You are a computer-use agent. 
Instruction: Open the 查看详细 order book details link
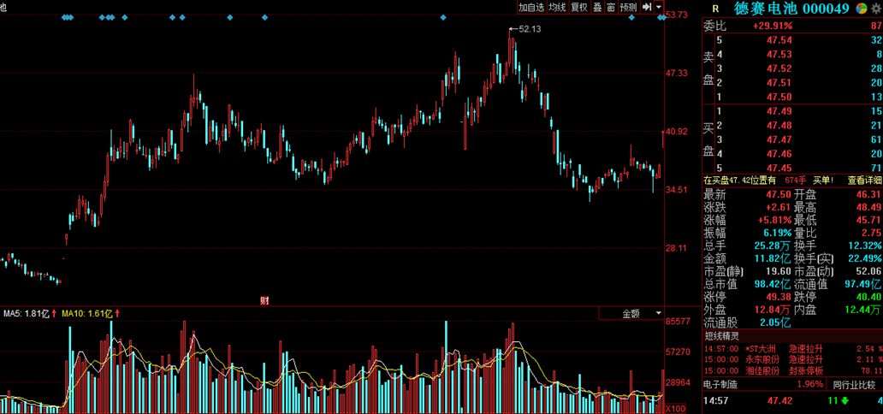click(x=864, y=180)
